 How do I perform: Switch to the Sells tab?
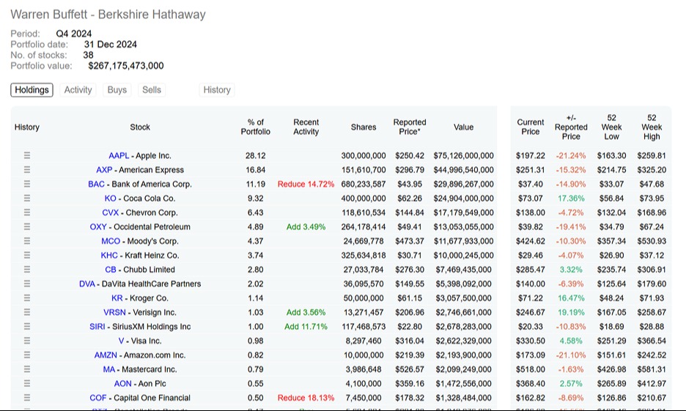152,89
